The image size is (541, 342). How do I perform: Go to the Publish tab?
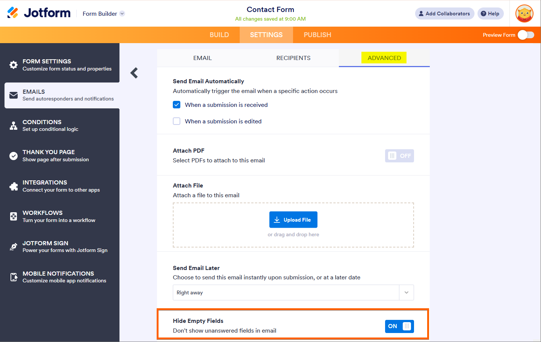317,35
